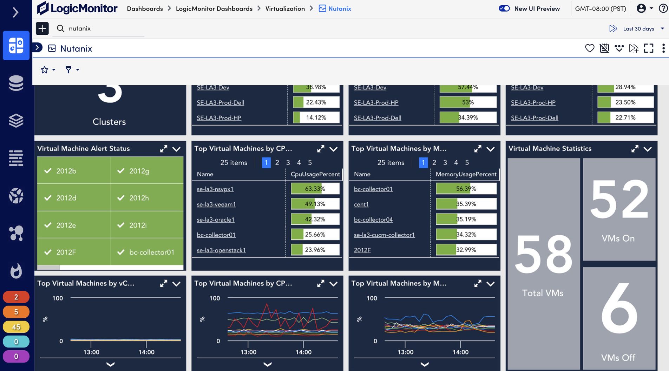Enter fullscreen mode for the Nutanix dashboard
This screenshot has height=371, width=669.
click(x=649, y=48)
